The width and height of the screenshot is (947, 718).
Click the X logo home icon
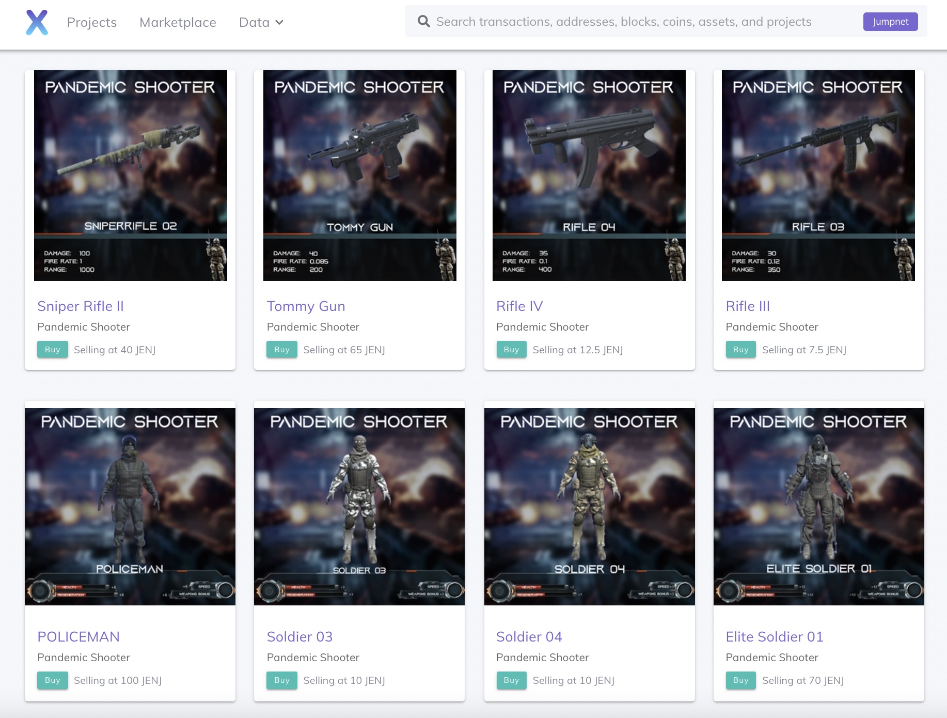tap(37, 22)
